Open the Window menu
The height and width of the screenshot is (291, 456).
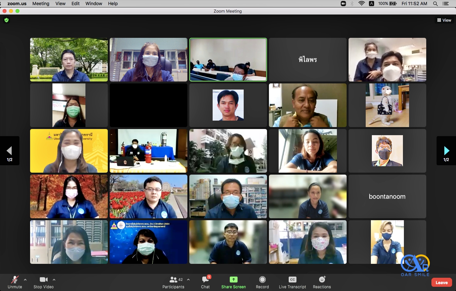[x=94, y=4]
